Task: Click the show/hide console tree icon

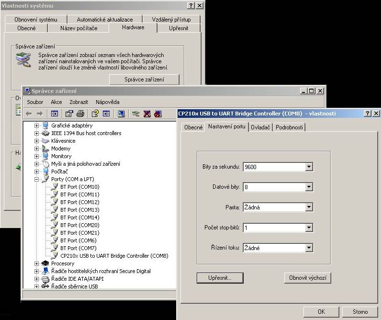Action: click(x=54, y=114)
